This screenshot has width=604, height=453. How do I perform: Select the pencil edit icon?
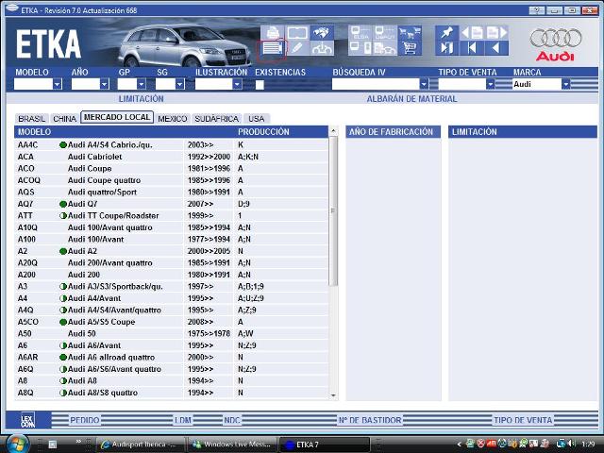(297, 48)
